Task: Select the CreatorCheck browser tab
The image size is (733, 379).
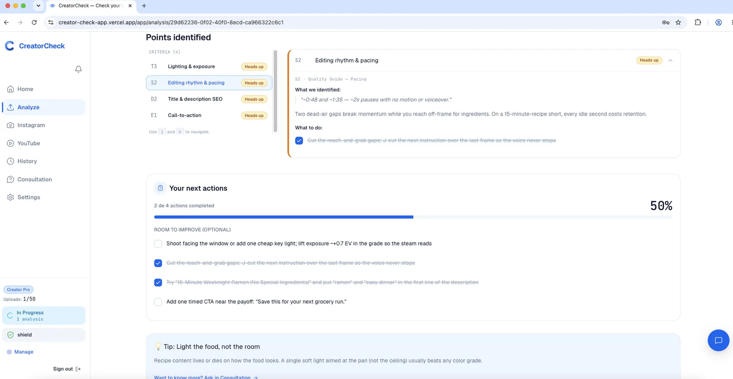Action: click(91, 6)
